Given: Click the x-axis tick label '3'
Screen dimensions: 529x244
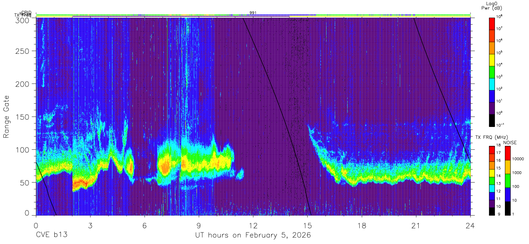Looking at the screenshot, I should (90, 225).
